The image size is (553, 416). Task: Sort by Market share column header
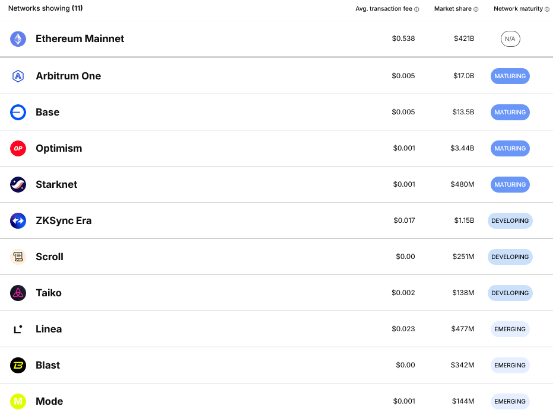(453, 8)
